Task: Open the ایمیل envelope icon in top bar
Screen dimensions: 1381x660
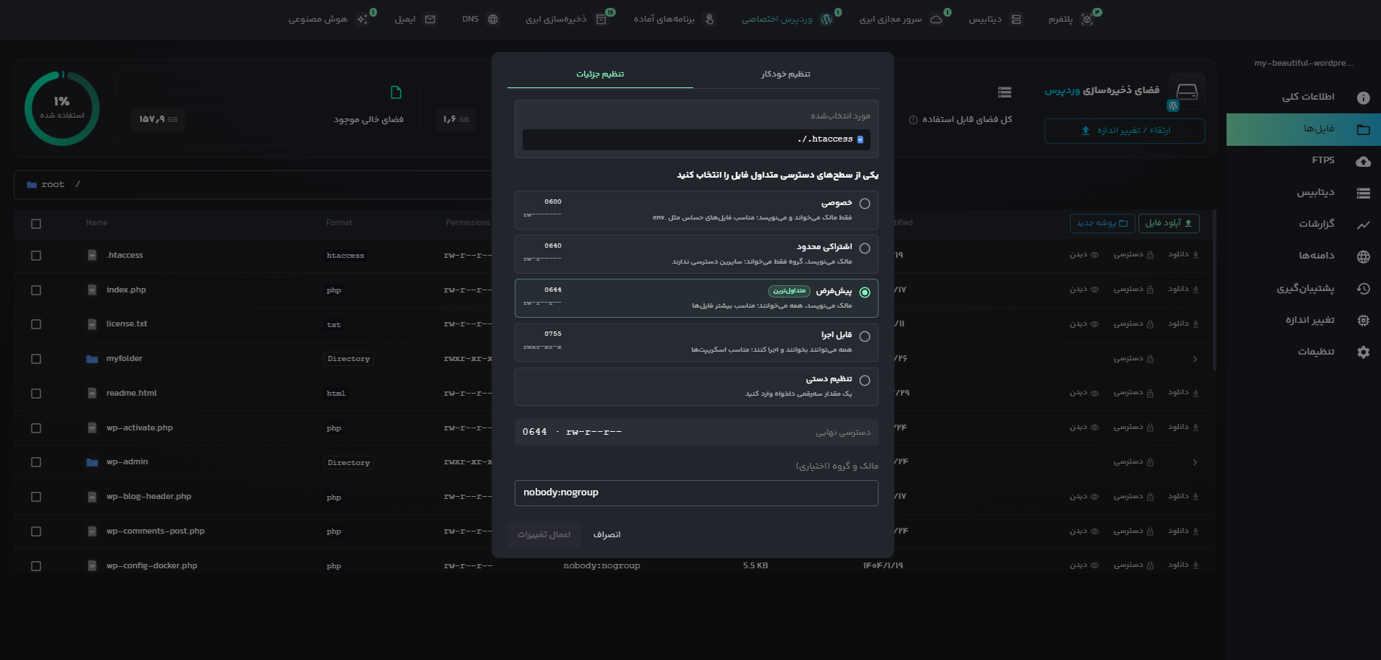Action: click(x=430, y=19)
